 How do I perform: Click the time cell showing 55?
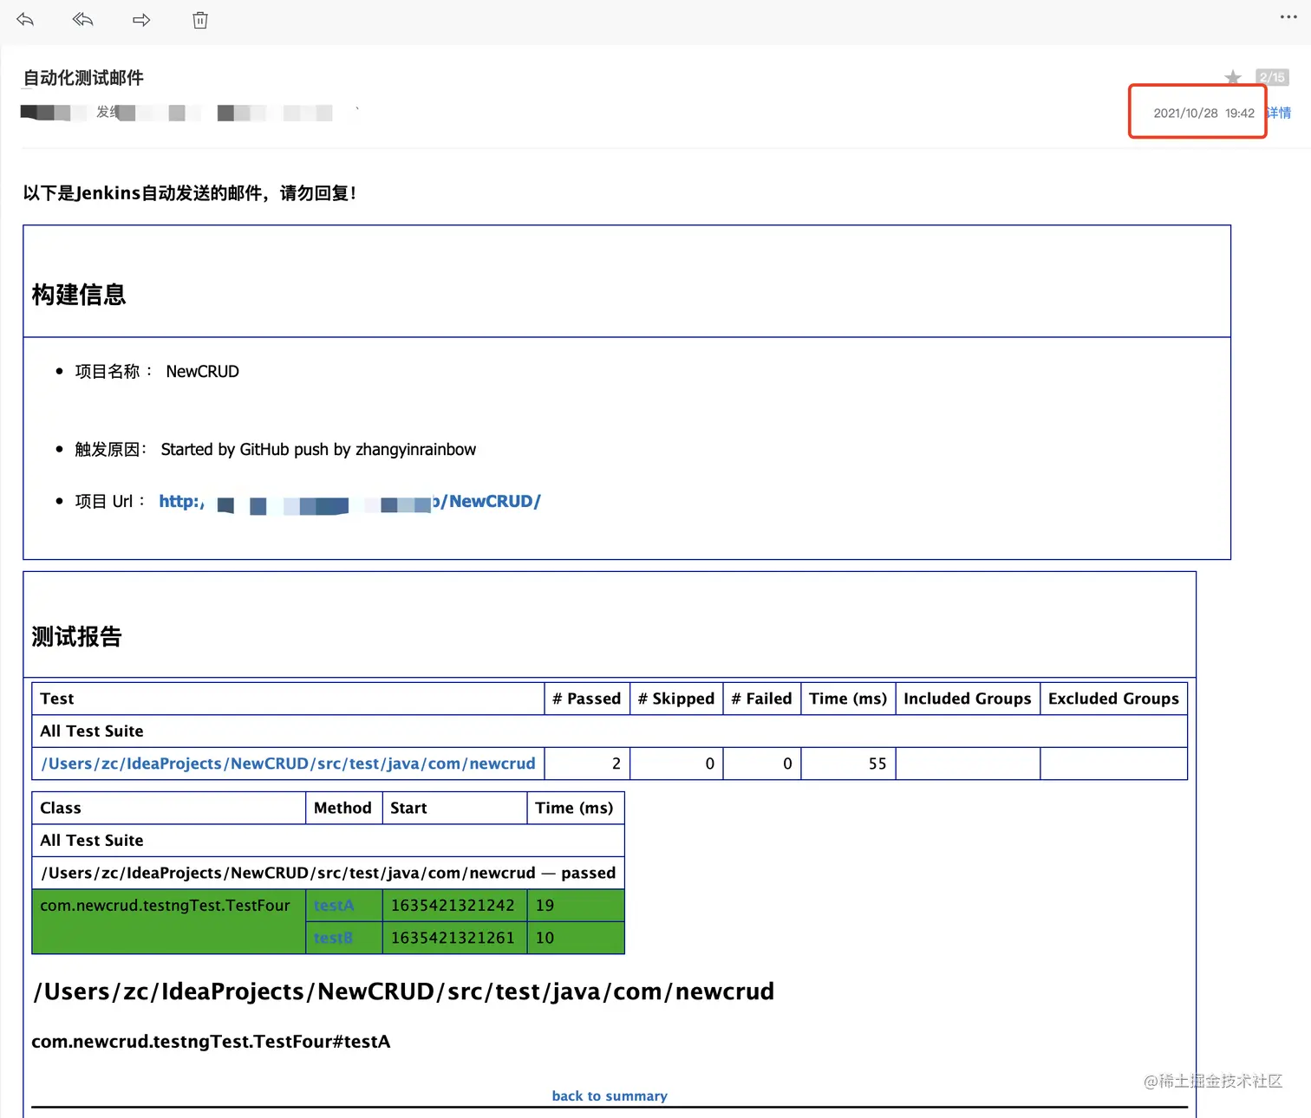848,764
